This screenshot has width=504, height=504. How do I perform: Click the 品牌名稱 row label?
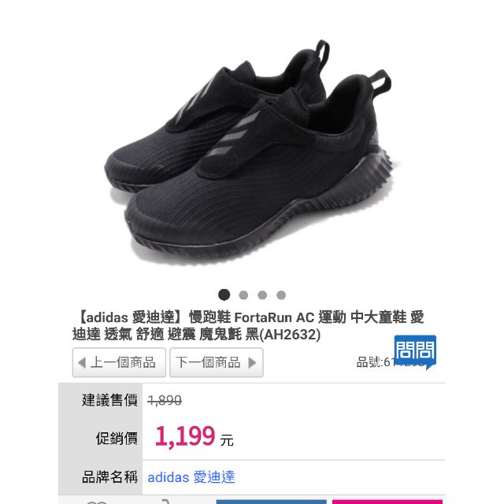click(x=109, y=477)
